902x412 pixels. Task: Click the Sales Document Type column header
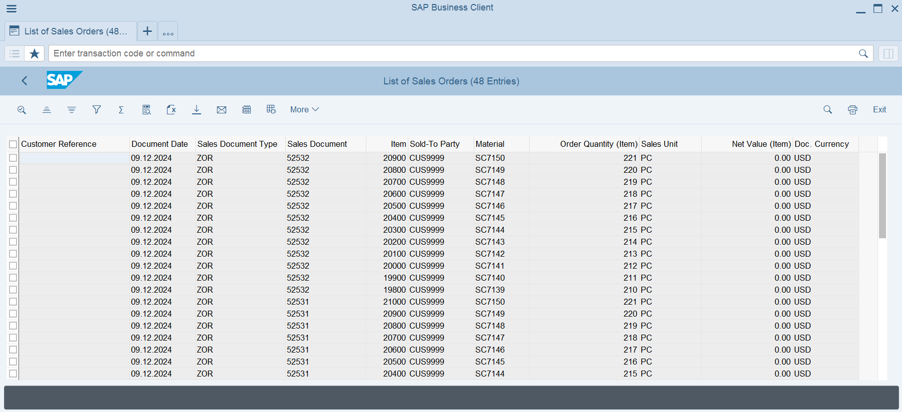pyautogui.click(x=240, y=144)
